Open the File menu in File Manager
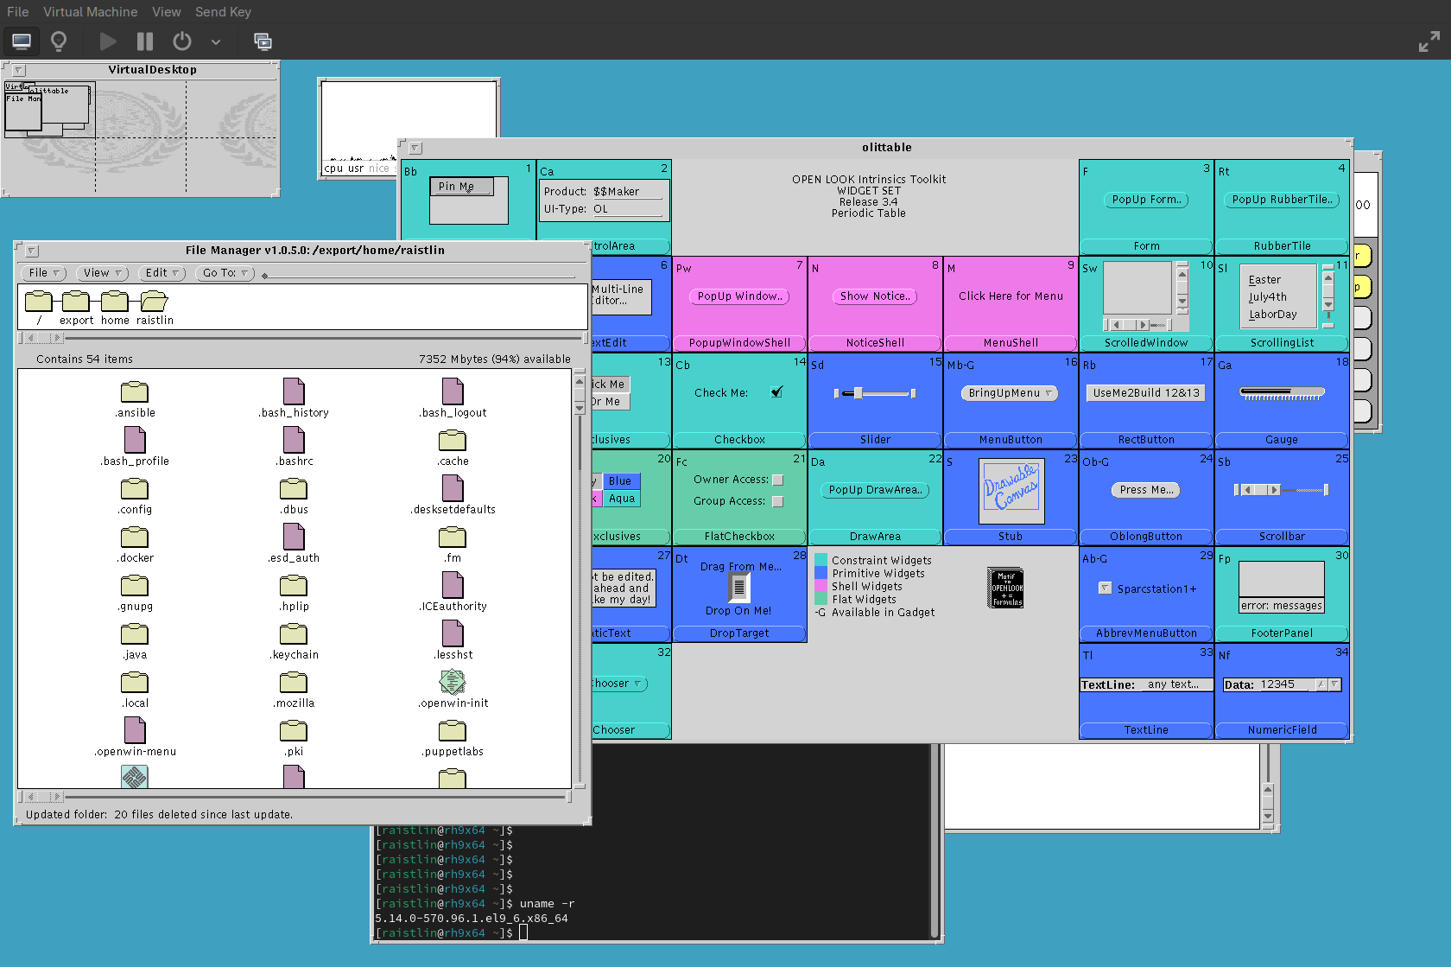Screen dimensions: 1451x967 point(43,273)
